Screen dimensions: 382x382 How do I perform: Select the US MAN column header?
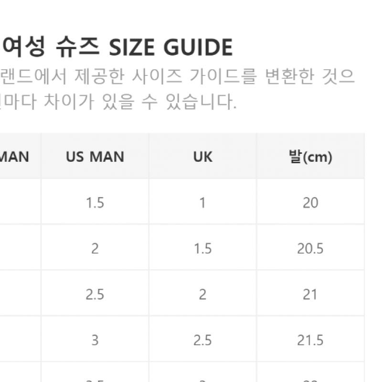click(95, 157)
